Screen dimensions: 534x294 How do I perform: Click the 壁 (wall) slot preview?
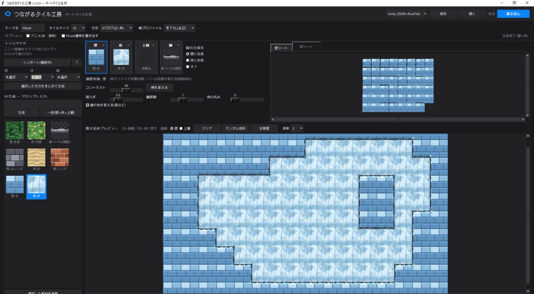coord(96,57)
